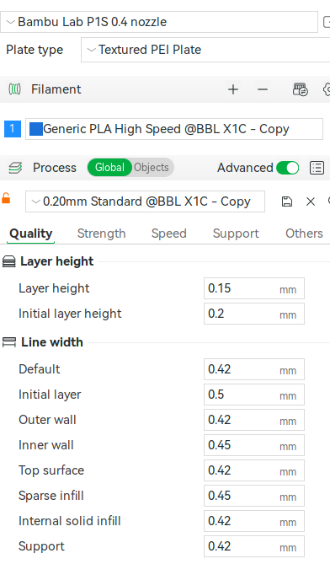Image resolution: width=330 pixels, height=564 pixels.
Task: Edit the Top surface line width field
Action: click(x=254, y=470)
